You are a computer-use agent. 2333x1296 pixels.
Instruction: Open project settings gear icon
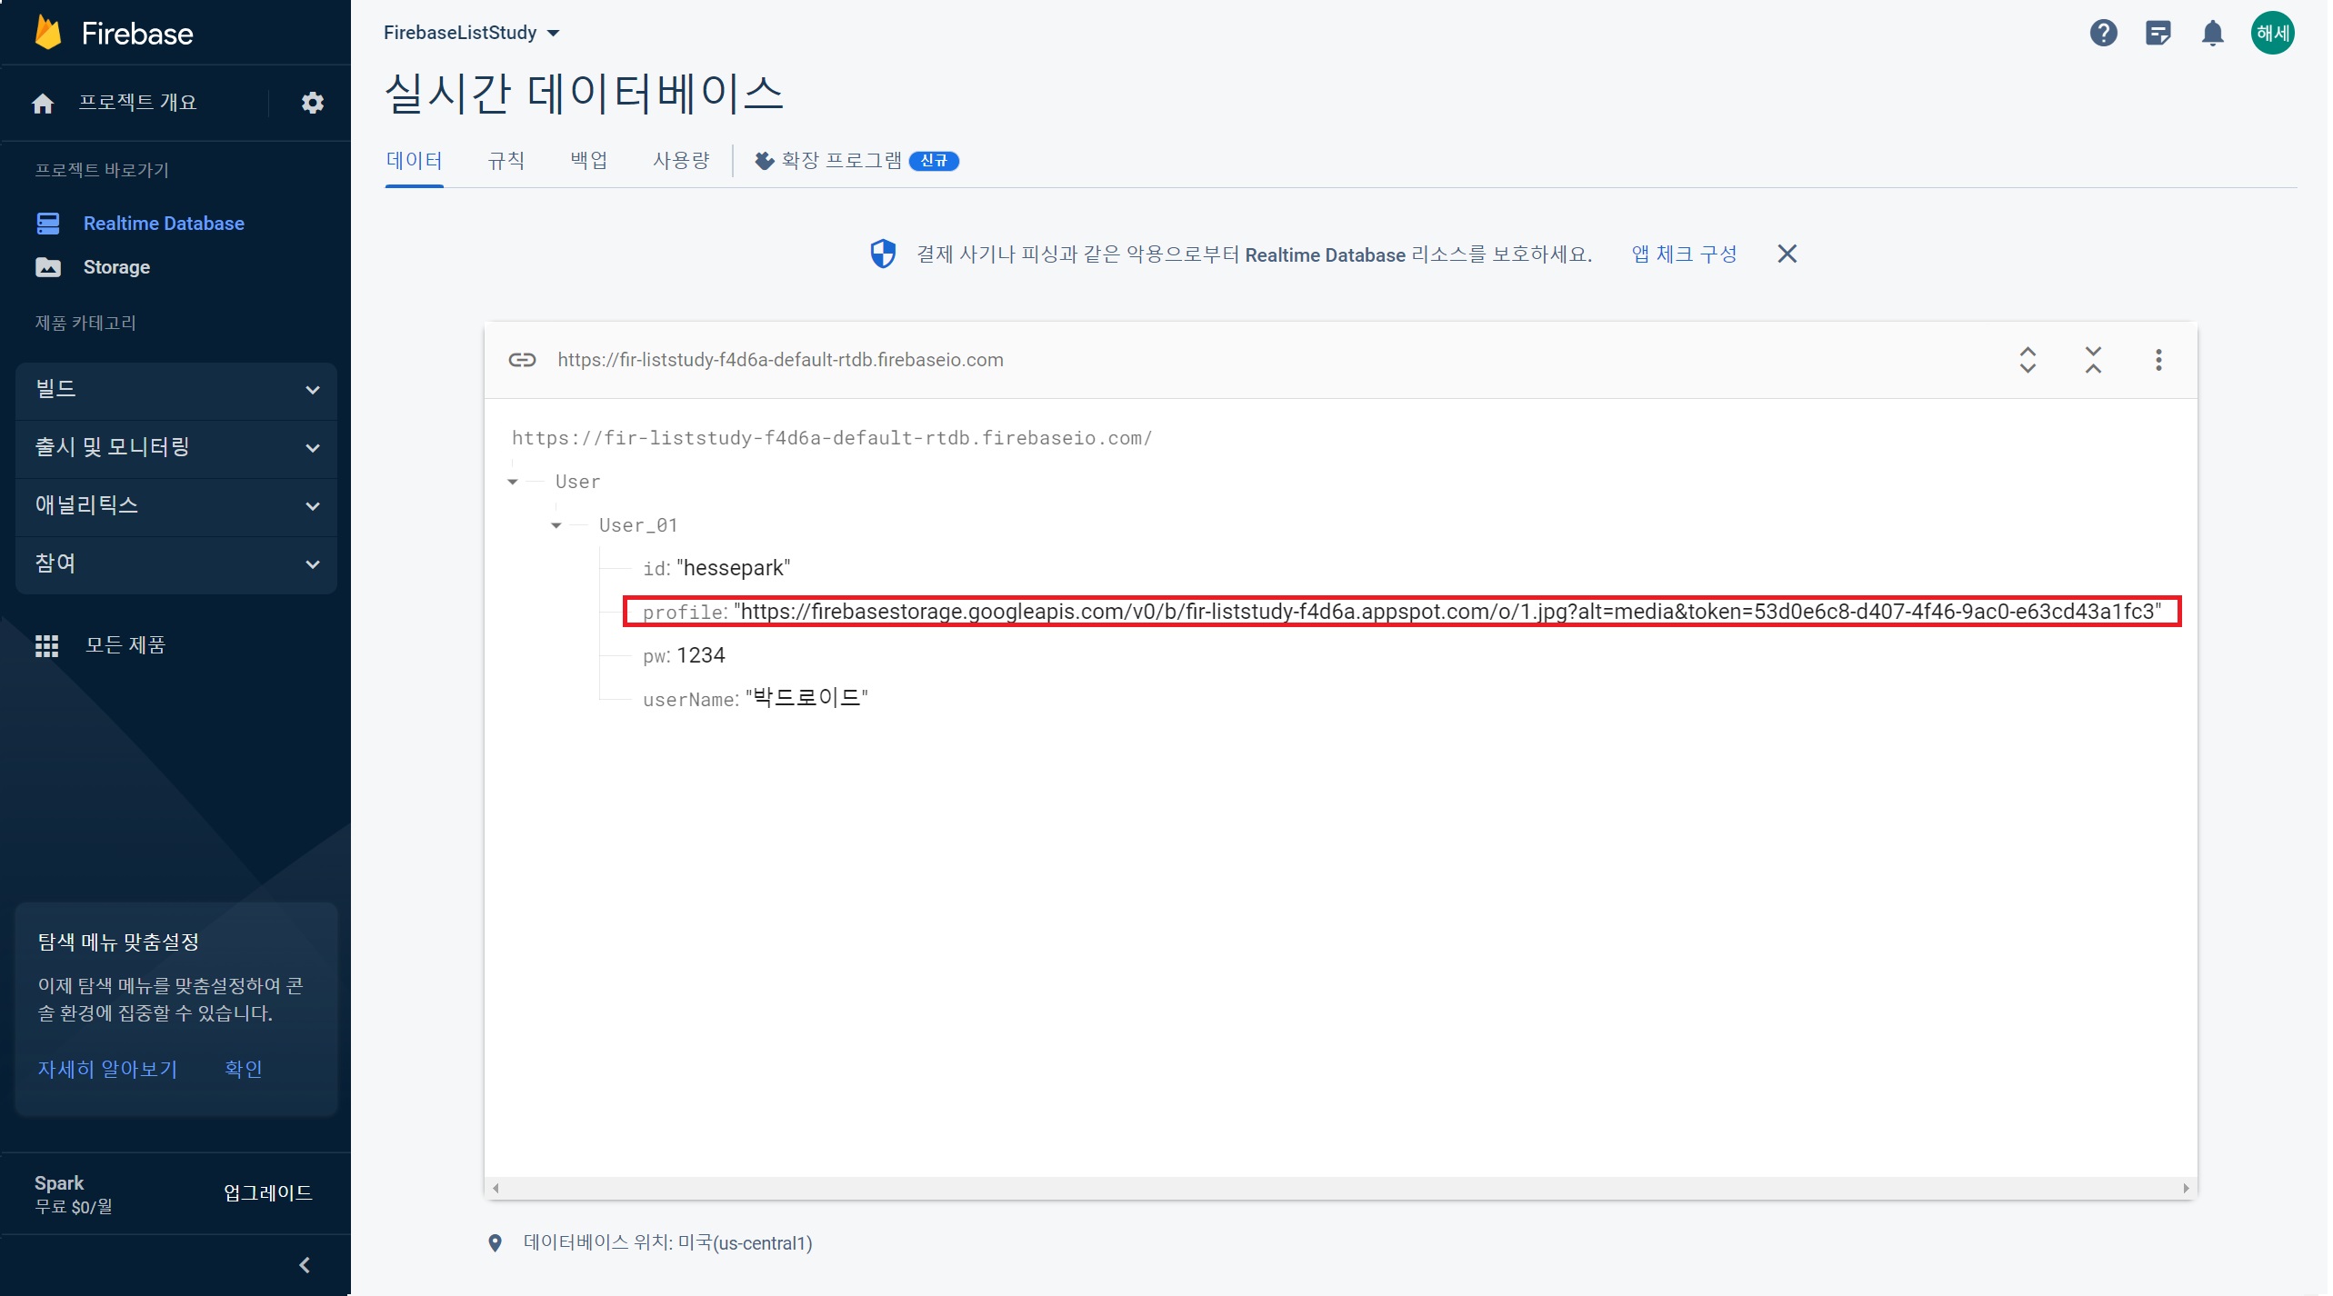tap(312, 102)
